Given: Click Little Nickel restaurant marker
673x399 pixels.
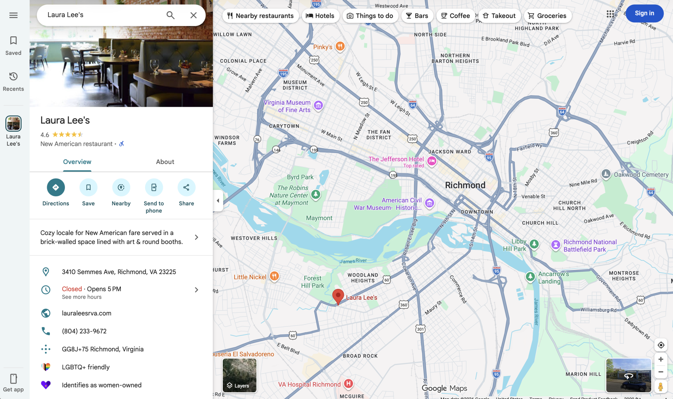Looking at the screenshot, I should (x=275, y=276).
